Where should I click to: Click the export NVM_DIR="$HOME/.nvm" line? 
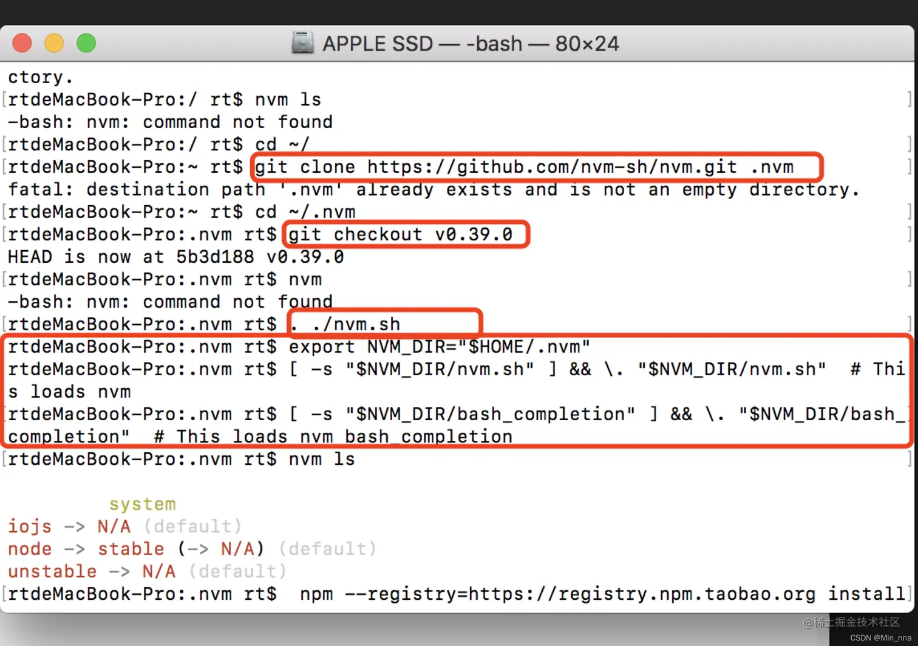299,347
